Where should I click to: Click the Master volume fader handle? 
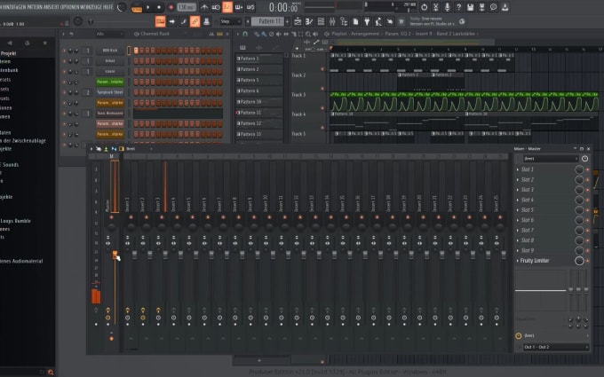click(115, 255)
